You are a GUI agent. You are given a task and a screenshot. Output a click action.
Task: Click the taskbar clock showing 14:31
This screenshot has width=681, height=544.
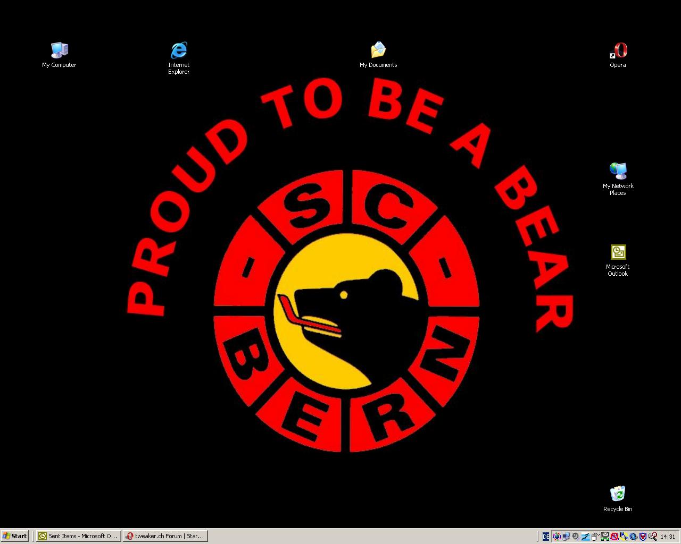pos(668,537)
